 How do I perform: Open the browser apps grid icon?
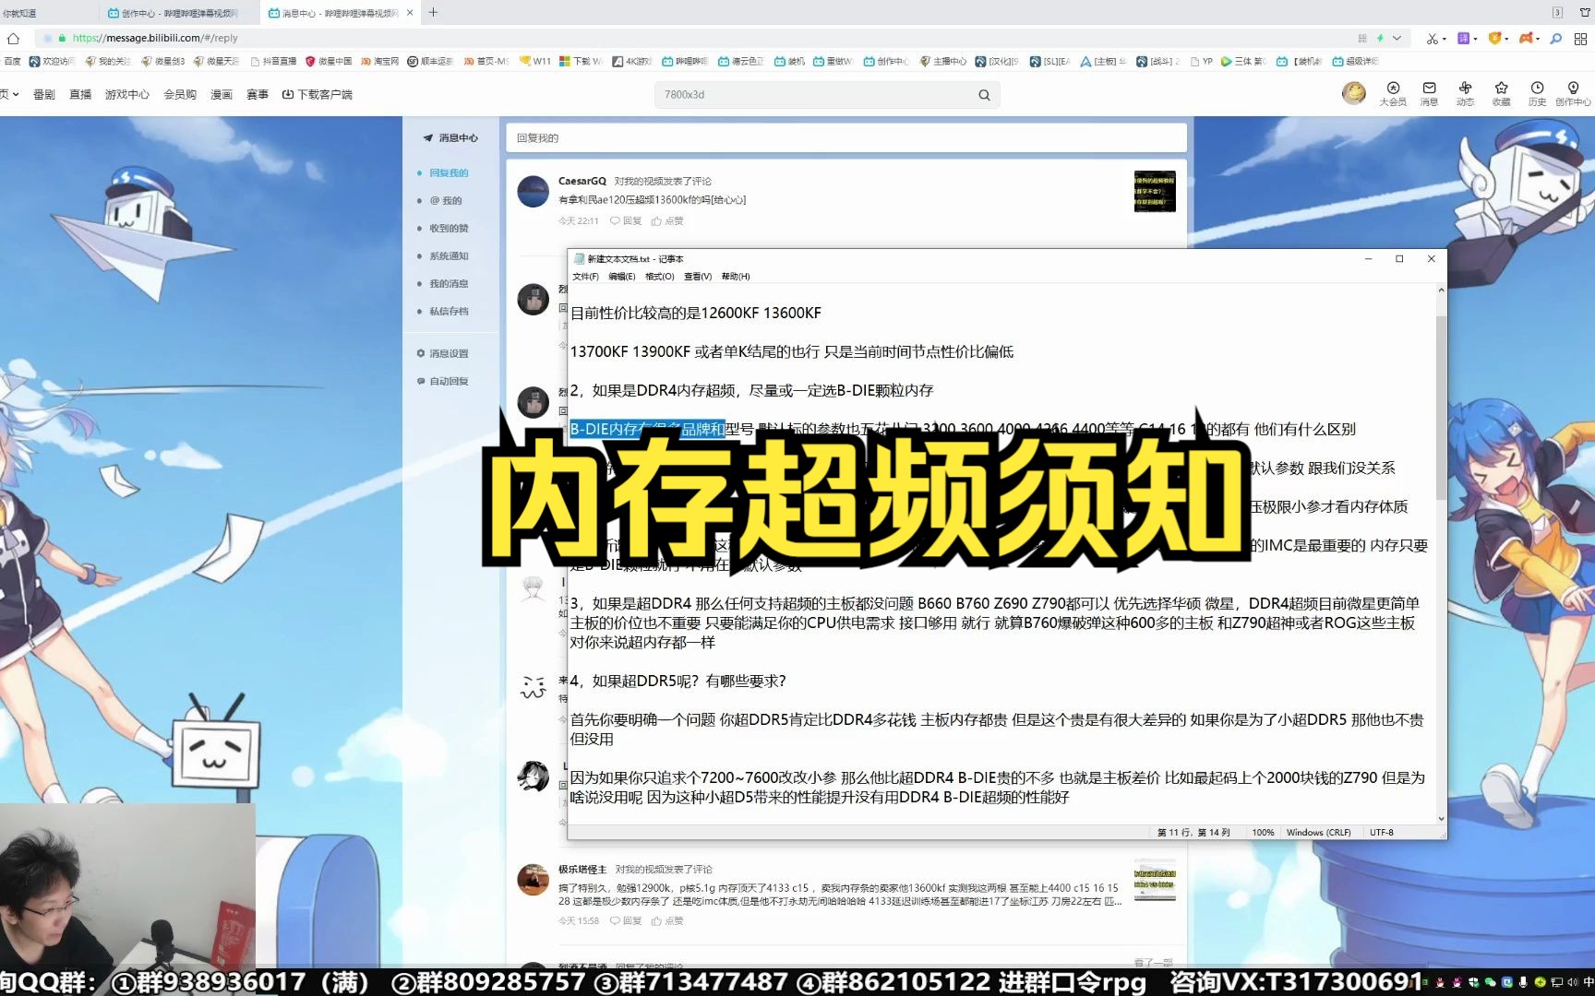(x=1580, y=38)
